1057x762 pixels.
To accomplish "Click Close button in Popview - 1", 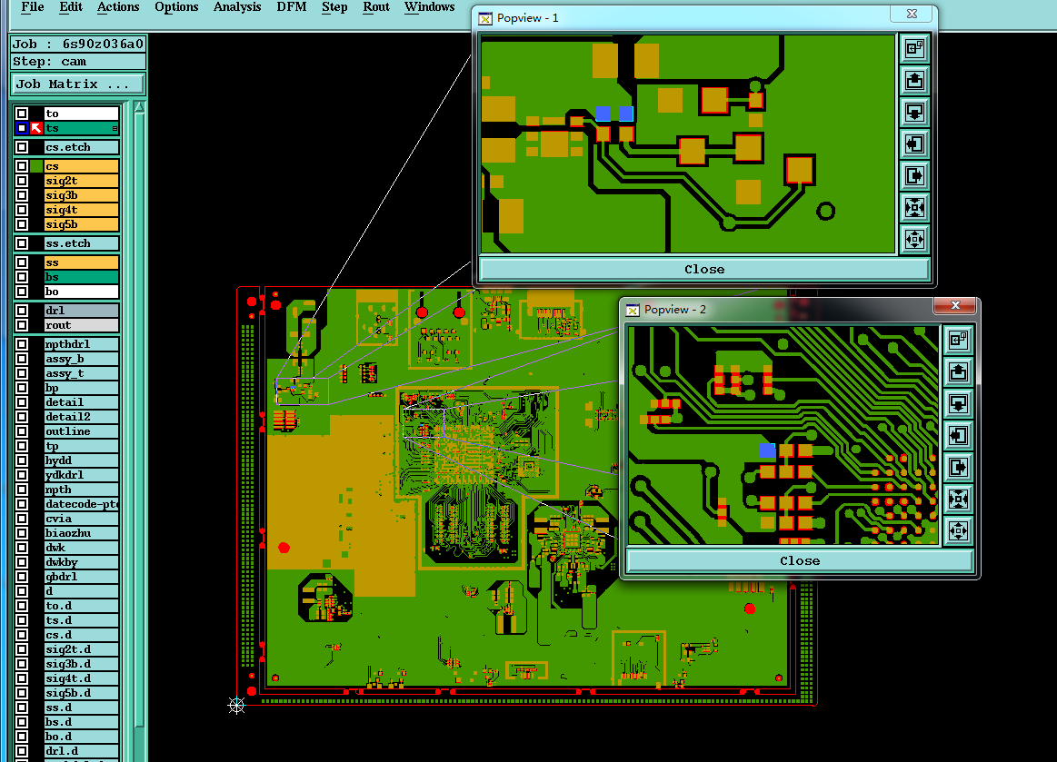I will coord(704,270).
